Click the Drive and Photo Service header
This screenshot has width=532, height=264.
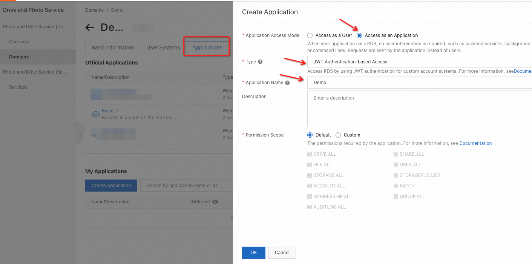click(x=33, y=10)
